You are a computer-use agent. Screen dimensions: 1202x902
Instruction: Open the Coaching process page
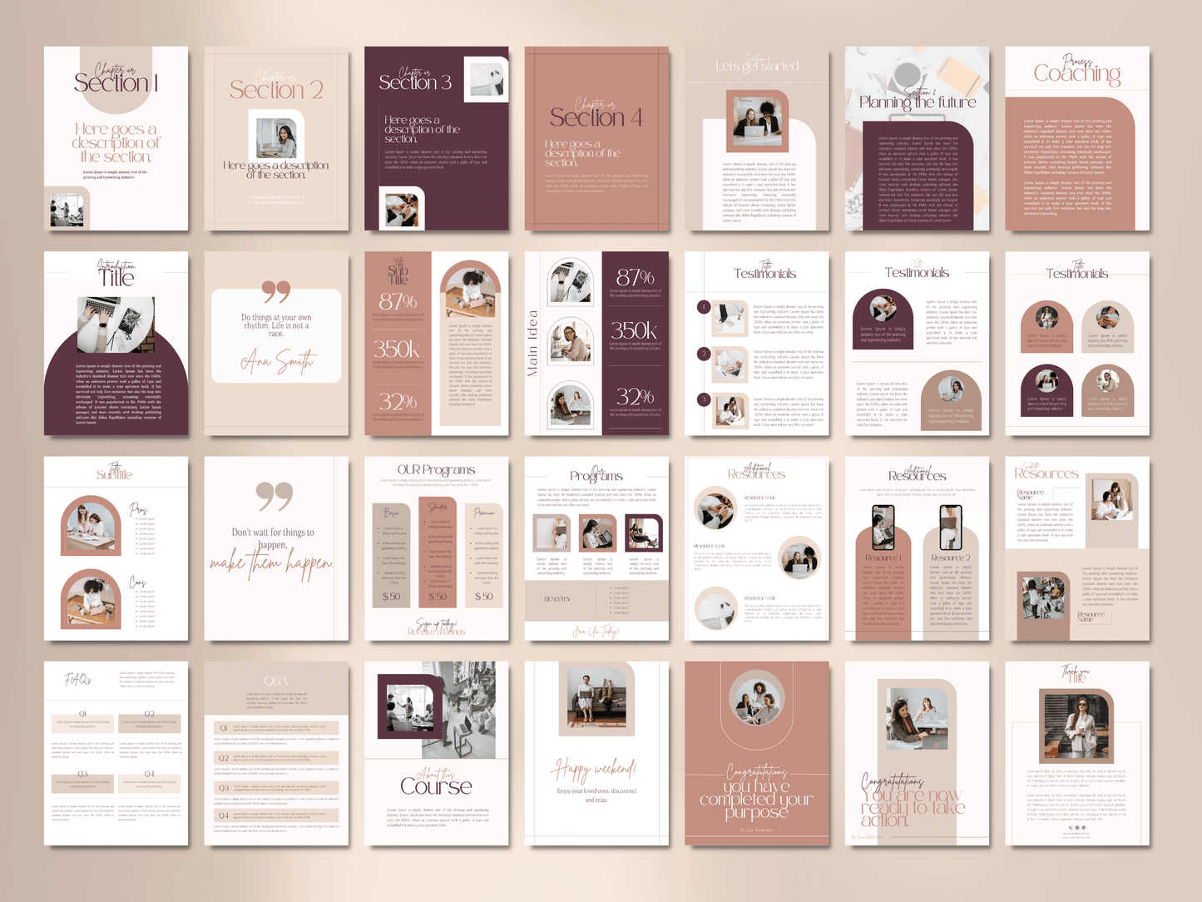tap(1077, 139)
